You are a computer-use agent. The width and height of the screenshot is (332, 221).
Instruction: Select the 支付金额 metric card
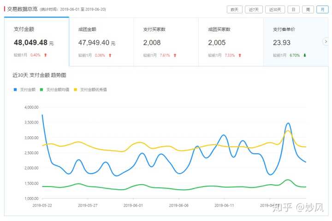(36, 42)
